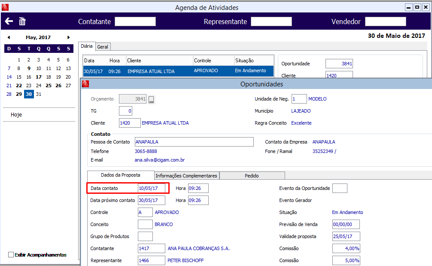Open the Pedido tab
This screenshot has height=266, width=432.
point(252,176)
